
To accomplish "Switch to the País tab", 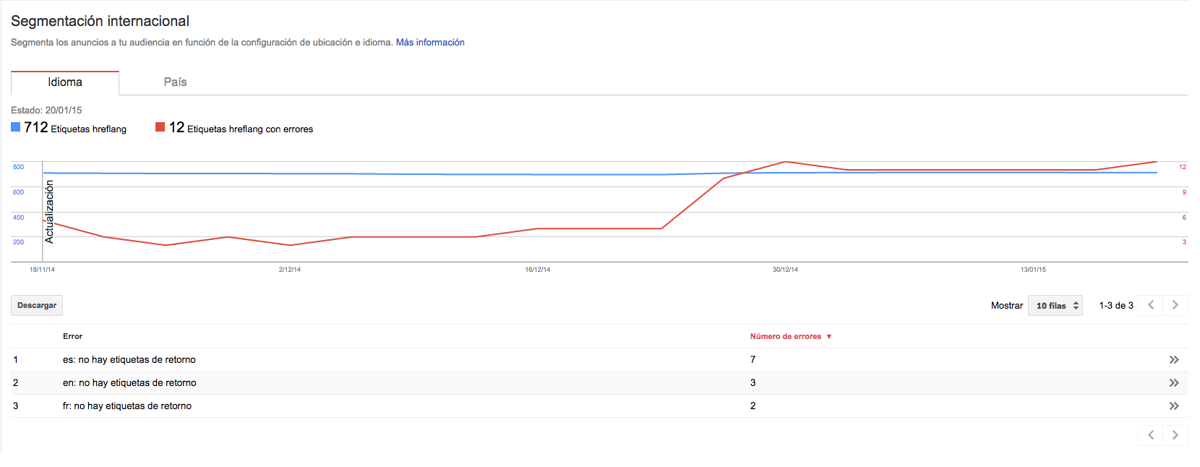I will [175, 82].
